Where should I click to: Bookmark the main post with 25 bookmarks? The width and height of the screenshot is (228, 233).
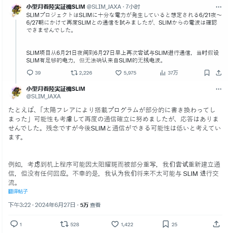(x=166, y=224)
